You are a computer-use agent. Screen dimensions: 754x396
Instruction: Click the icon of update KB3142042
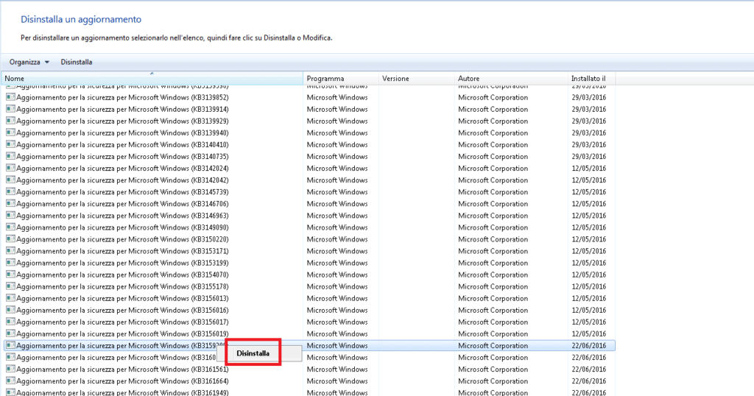(x=10, y=180)
